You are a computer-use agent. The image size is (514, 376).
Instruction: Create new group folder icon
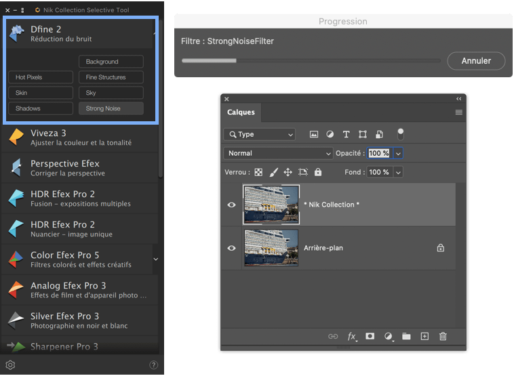406,337
